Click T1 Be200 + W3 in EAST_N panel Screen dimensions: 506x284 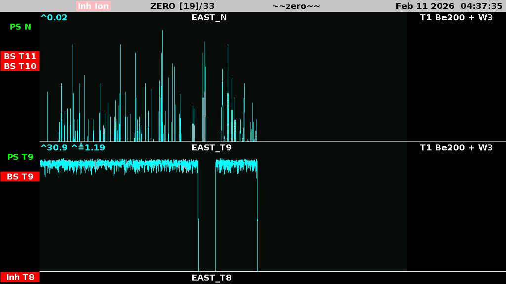456,17
